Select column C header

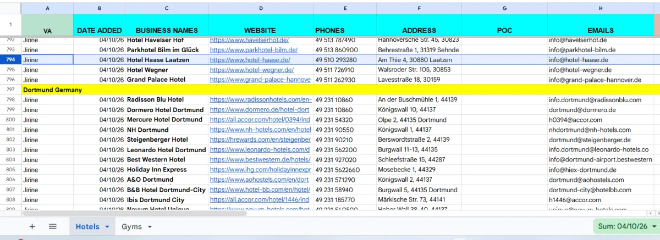coord(167,8)
